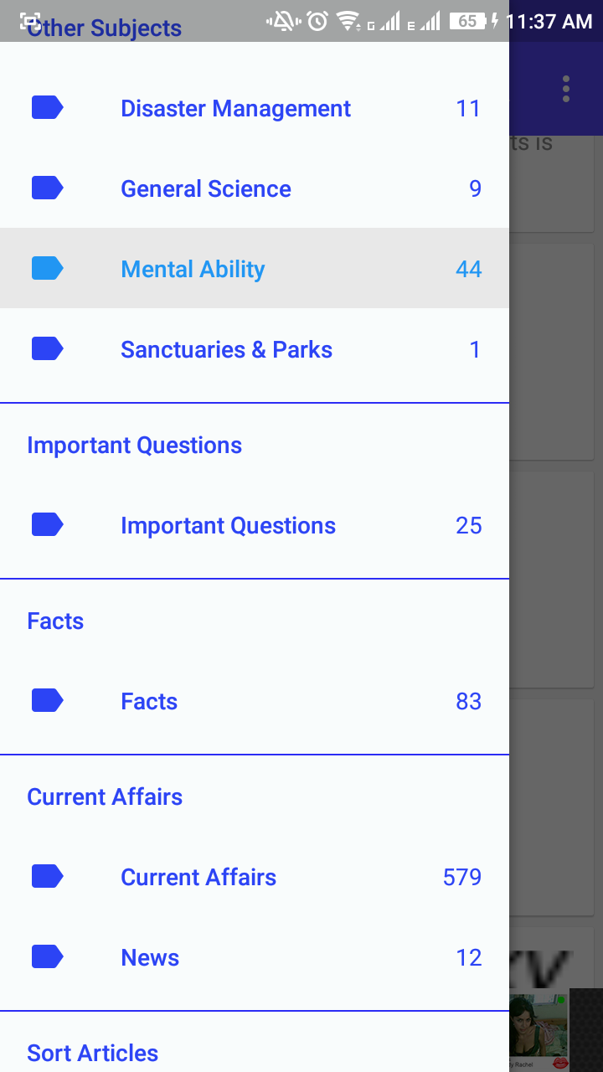Tap the highlighted tag icon beside Mental Ability
The height and width of the screenshot is (1072, 603).
coord(47,268)
